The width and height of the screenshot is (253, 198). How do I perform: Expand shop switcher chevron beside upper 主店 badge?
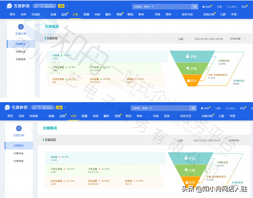67,6
